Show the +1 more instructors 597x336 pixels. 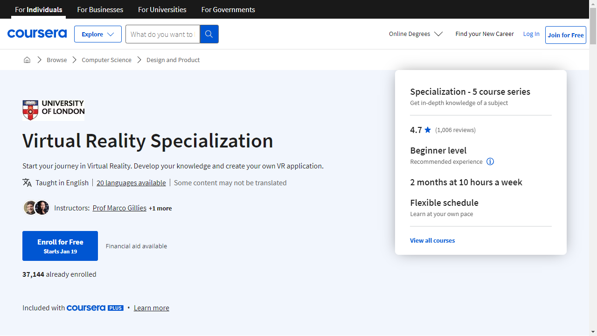coord(160,208)
